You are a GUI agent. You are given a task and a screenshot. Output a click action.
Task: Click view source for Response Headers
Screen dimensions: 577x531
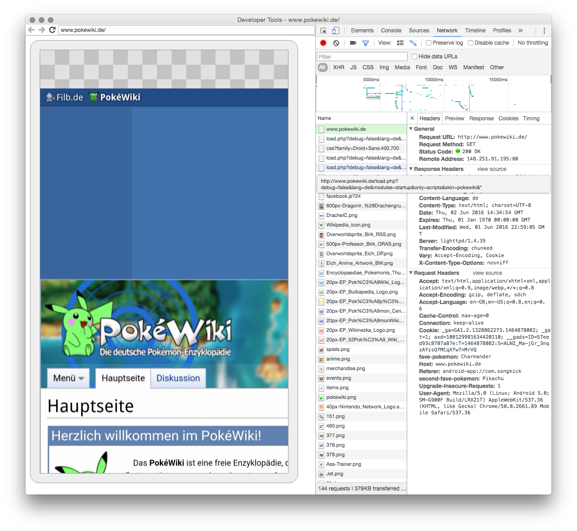tap(492, 169)
